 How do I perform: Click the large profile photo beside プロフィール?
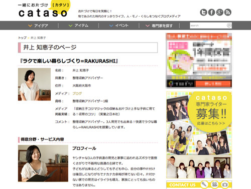(x=43, y=163)
